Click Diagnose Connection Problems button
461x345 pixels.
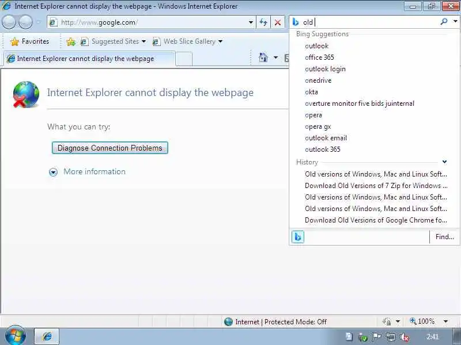109,148
